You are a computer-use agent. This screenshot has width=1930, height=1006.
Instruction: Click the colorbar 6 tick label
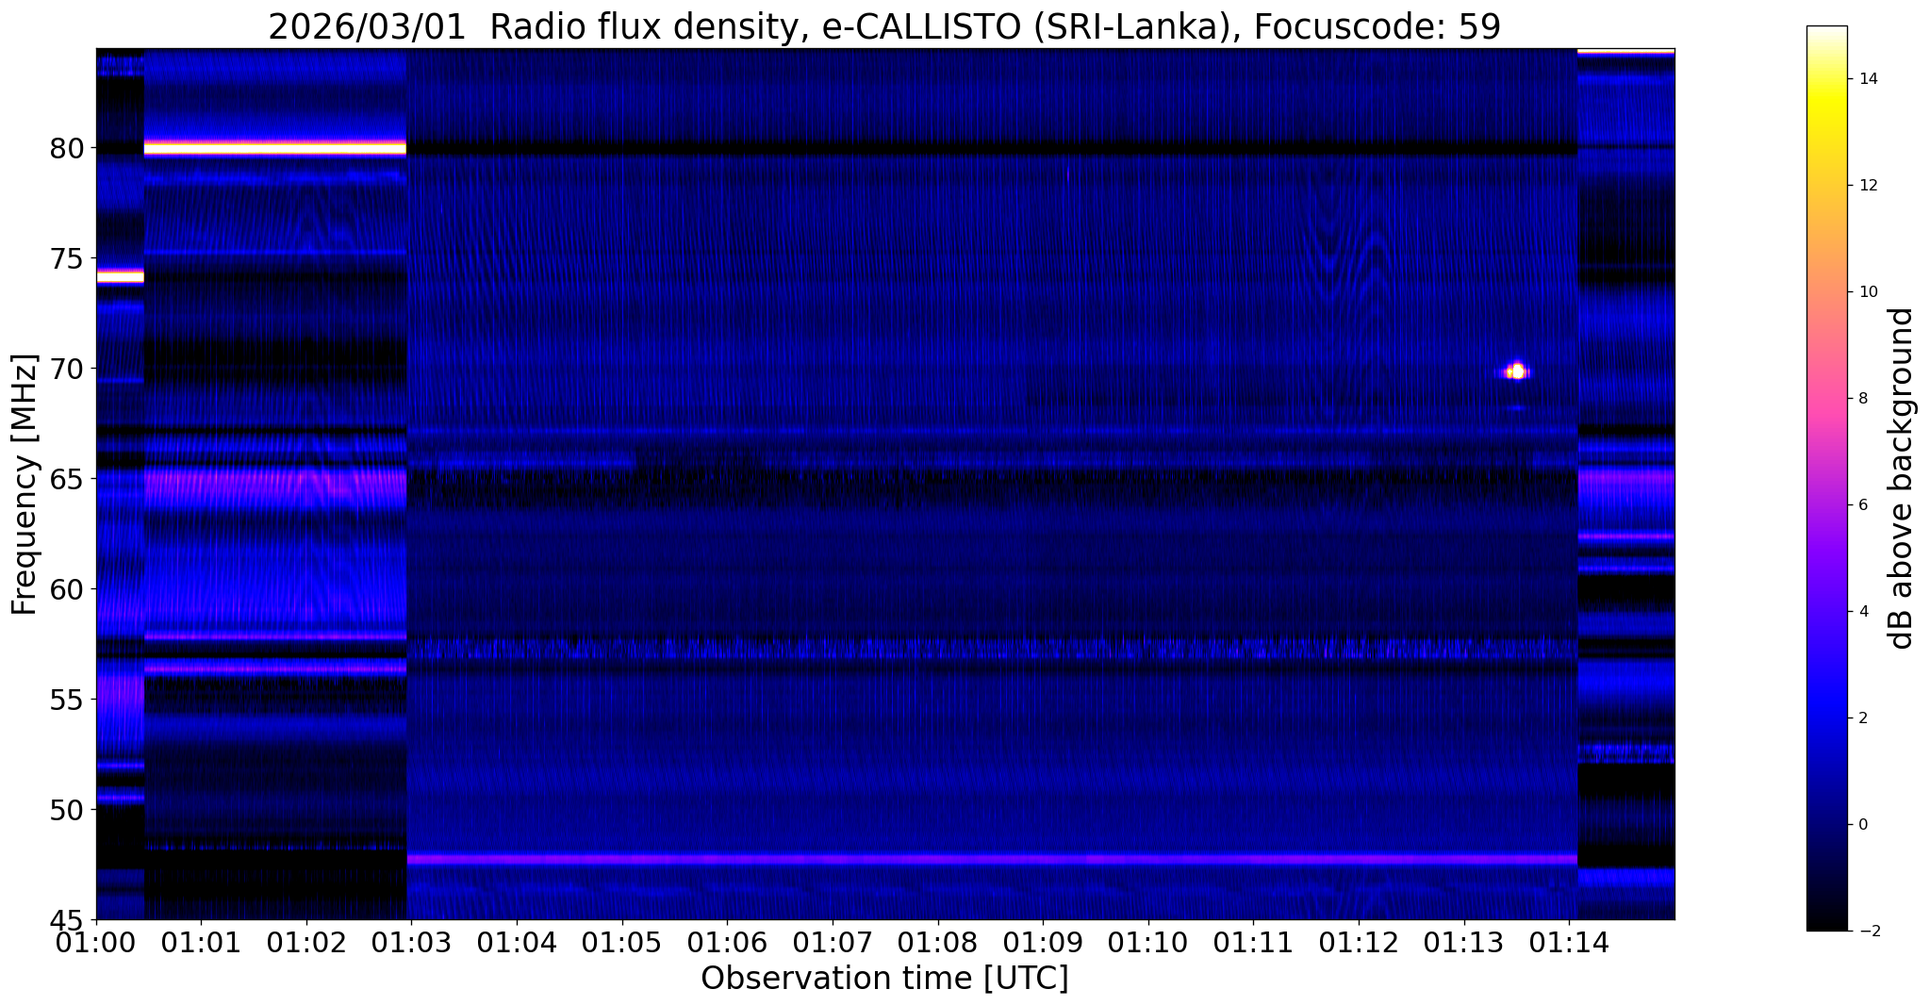click(x=1861, y=505)
